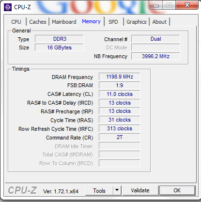Screen dimensions: 201x202
Task: Click the version text Ver. 1.72.1.x64
Action: coord(61,191)
